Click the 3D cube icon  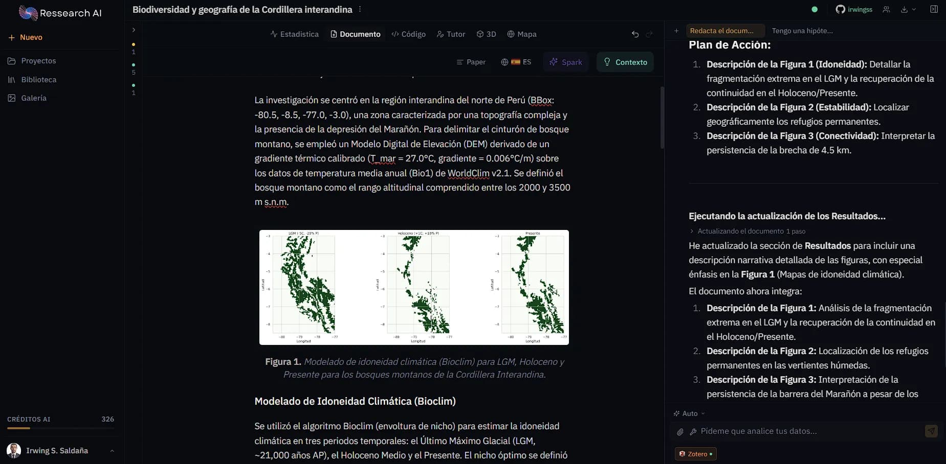click(x=480, y=34)
